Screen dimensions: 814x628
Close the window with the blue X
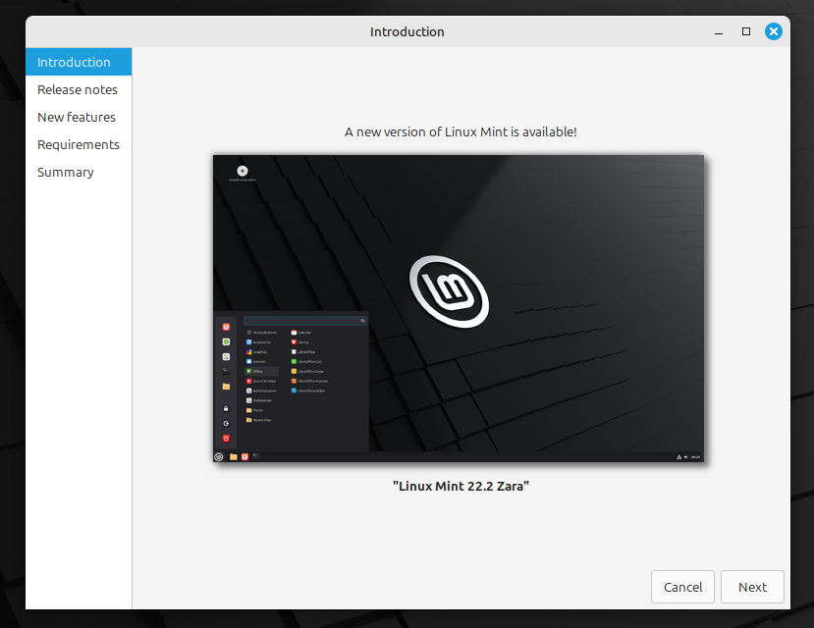pyautogui.click(x=774, y=31)
